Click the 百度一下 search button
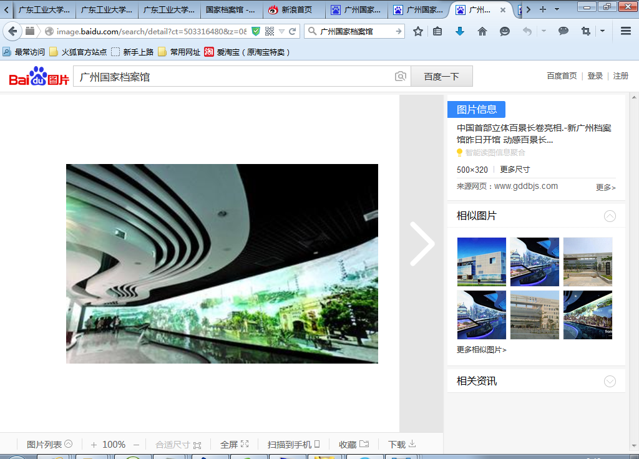 [x=441, y=77]
